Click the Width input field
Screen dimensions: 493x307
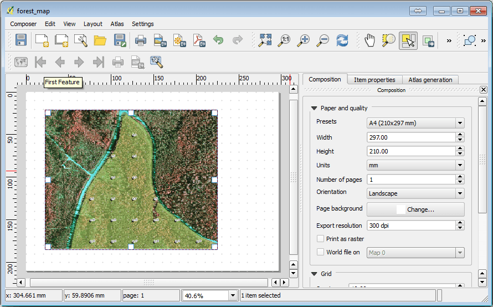[x=410, y=137]
